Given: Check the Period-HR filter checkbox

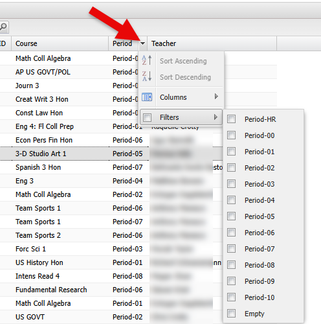Looking at the screenshot, I should pyautogui.click(x=231, y=119).
